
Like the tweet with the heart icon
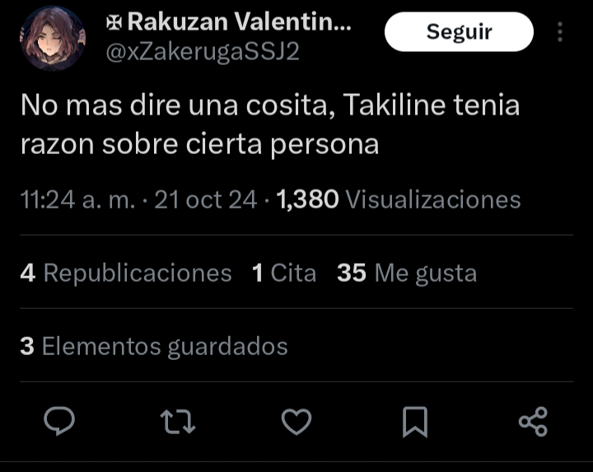(296, 422)
